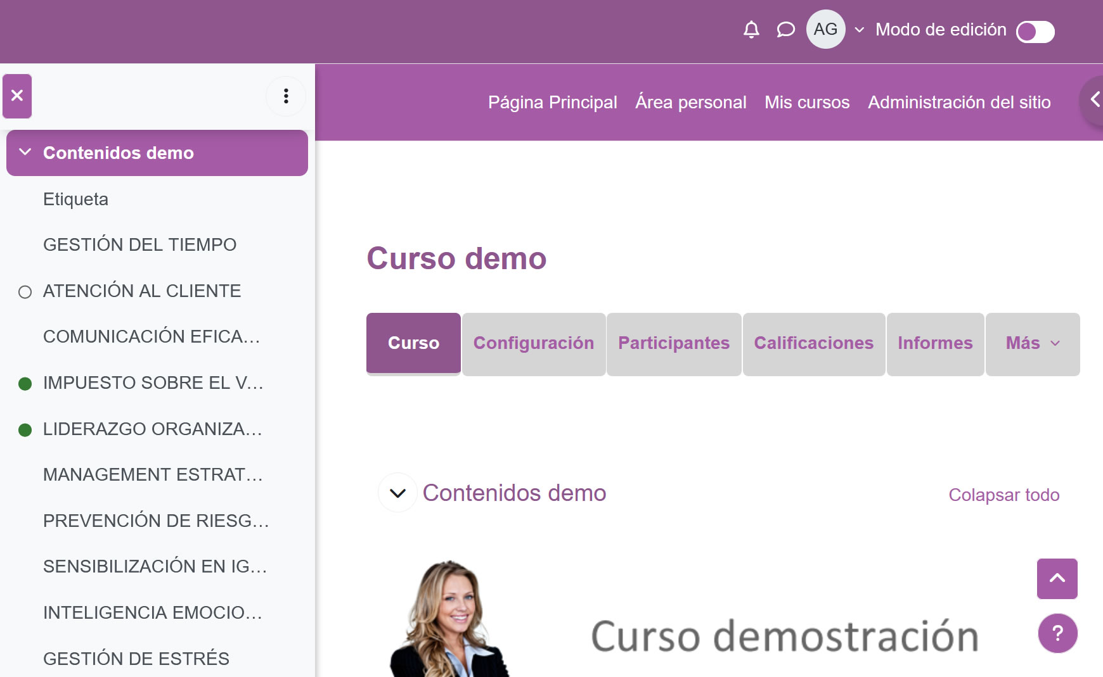Open SENSIBILIZACIÓN EN IG... item
Screen dimensions: 1103x677
pyautogui.click(x=155, y=566)
